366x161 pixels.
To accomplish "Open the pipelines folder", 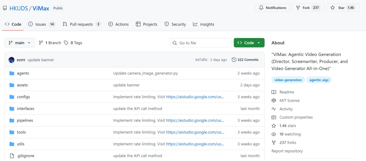I will (25, 120).
